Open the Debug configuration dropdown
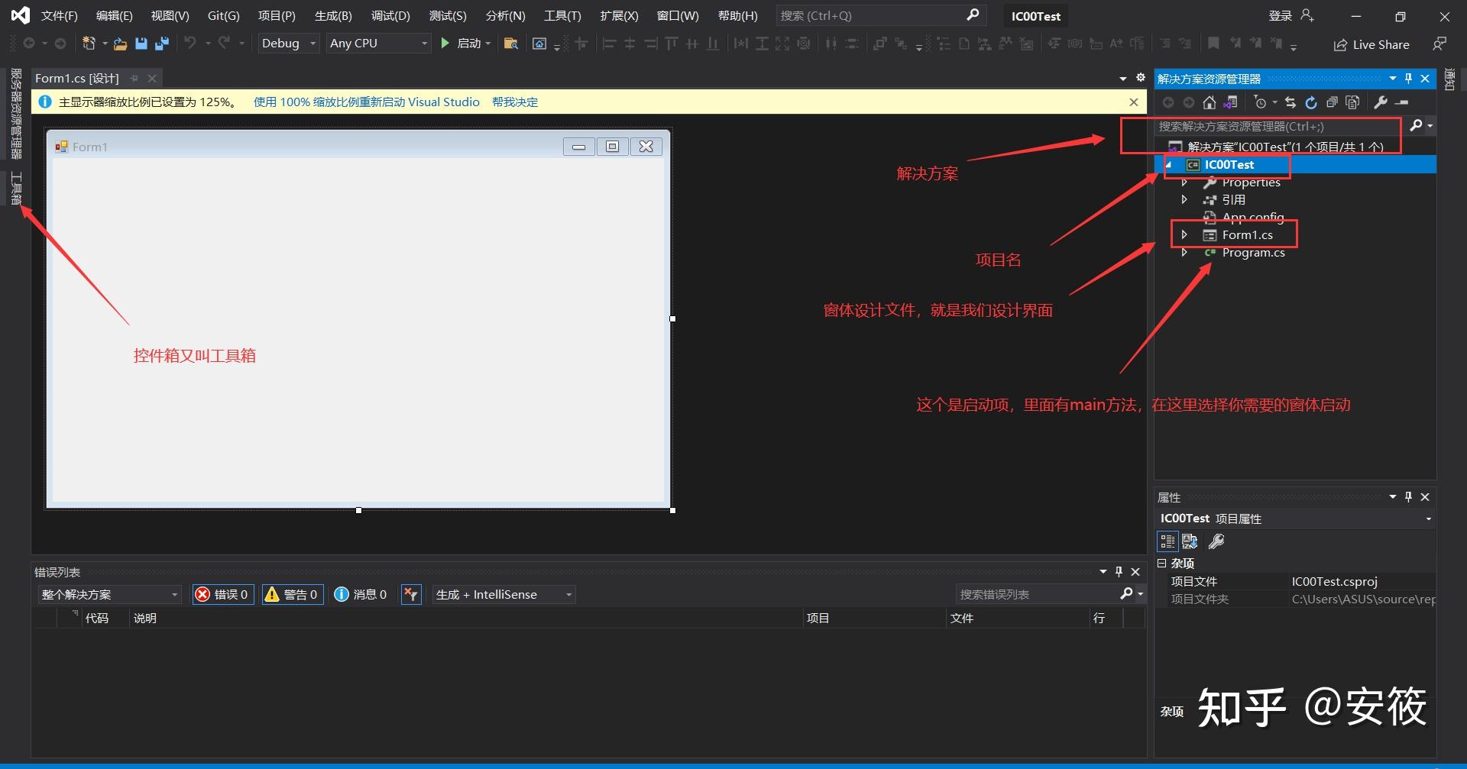This screenshot has height=769, width=1467. click(288, 44)
